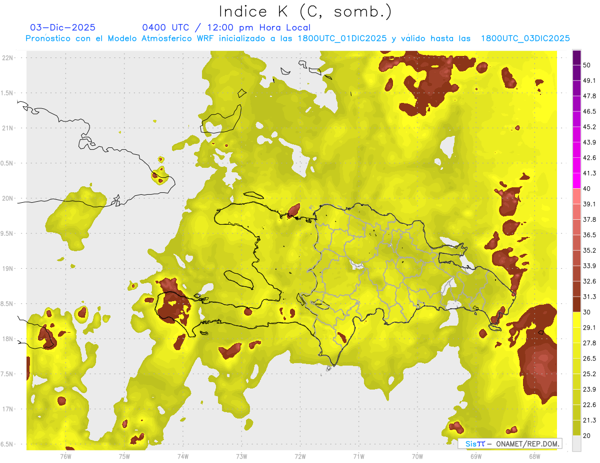Screen dimensions: 600x463
Task: Click the '20' value at color scale bottom
Action: tap(587, 436)
